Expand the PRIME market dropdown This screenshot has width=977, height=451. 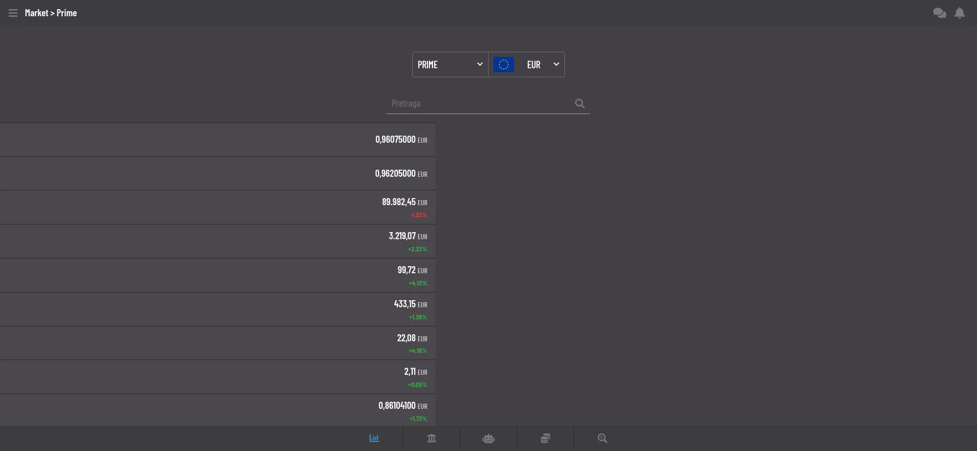pos(450,65)
